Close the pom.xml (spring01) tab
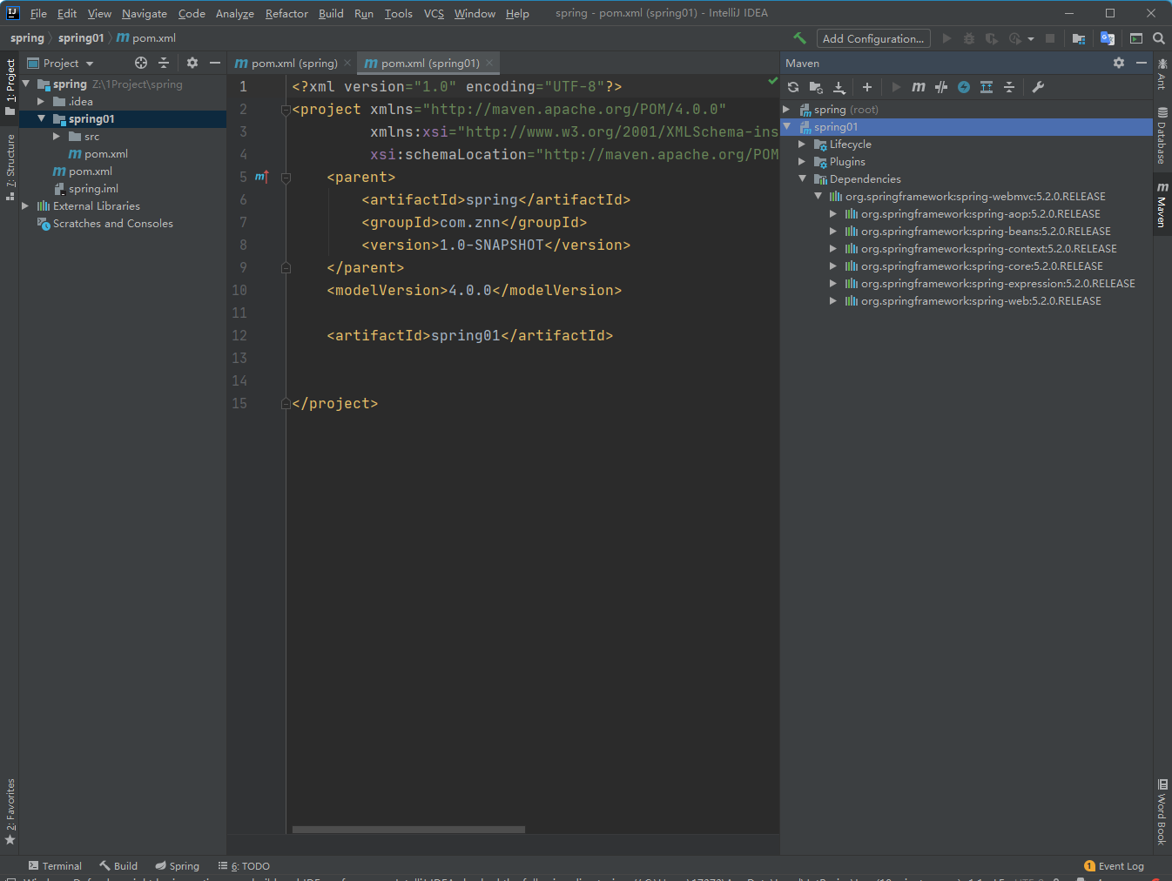 pyautogui.click(x=489, y=63)
